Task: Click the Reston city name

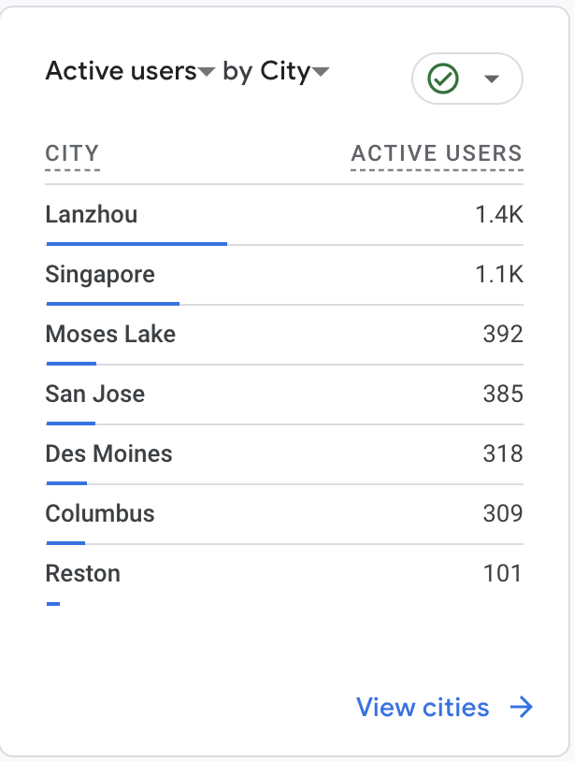Action: (83, 574)
